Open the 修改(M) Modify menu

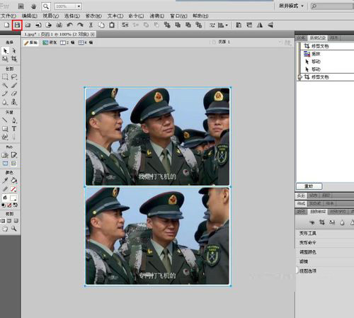(x=93, y=16)
